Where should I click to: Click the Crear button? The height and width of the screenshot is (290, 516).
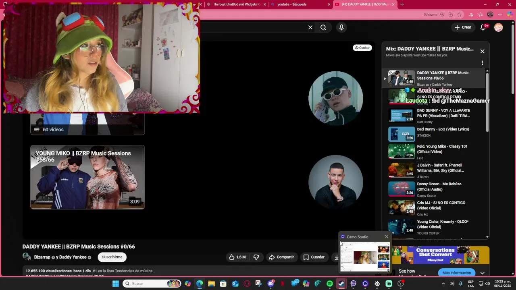462,27
